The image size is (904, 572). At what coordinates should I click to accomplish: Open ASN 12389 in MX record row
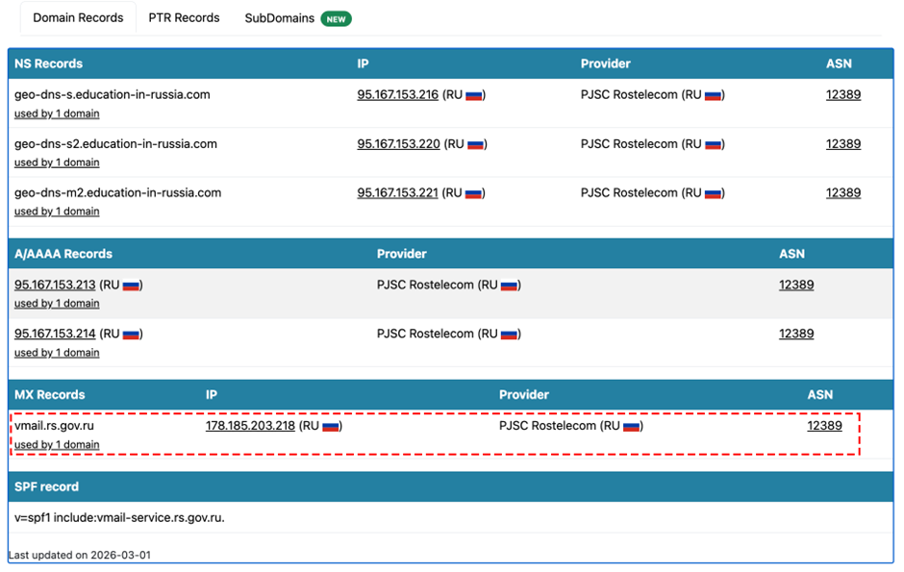click(824, 425)
